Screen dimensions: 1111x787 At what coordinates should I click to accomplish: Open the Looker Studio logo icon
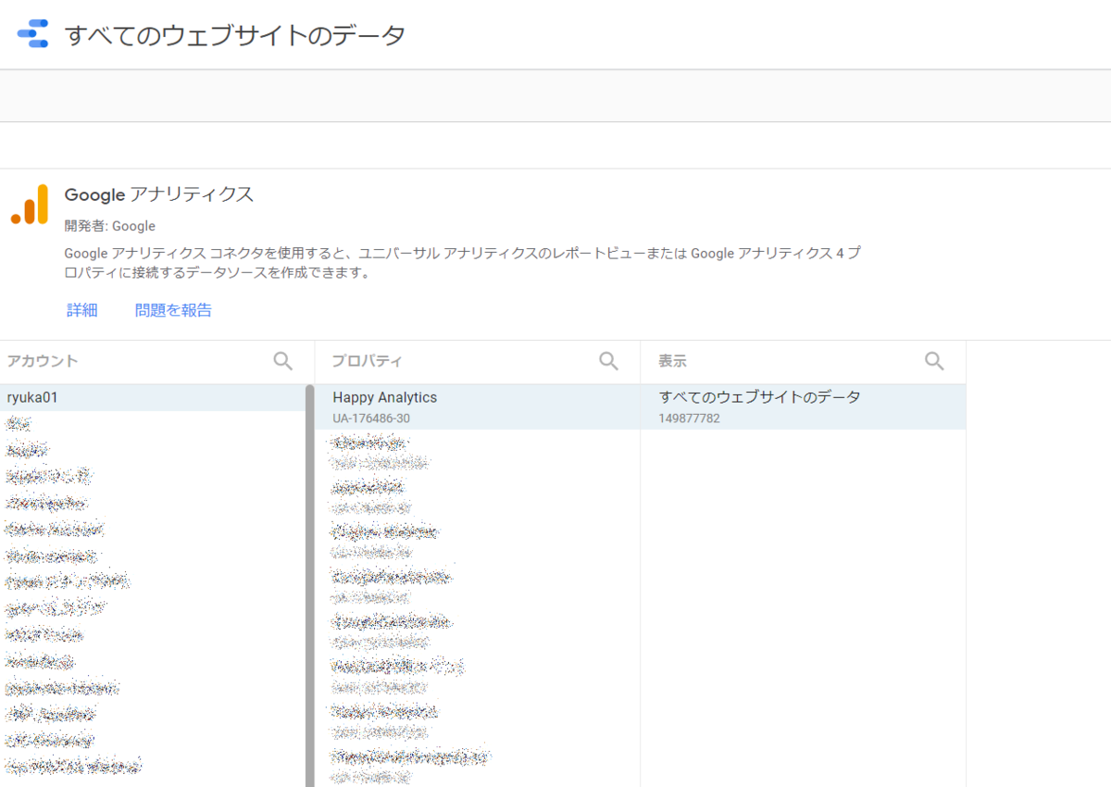[32, 34]
